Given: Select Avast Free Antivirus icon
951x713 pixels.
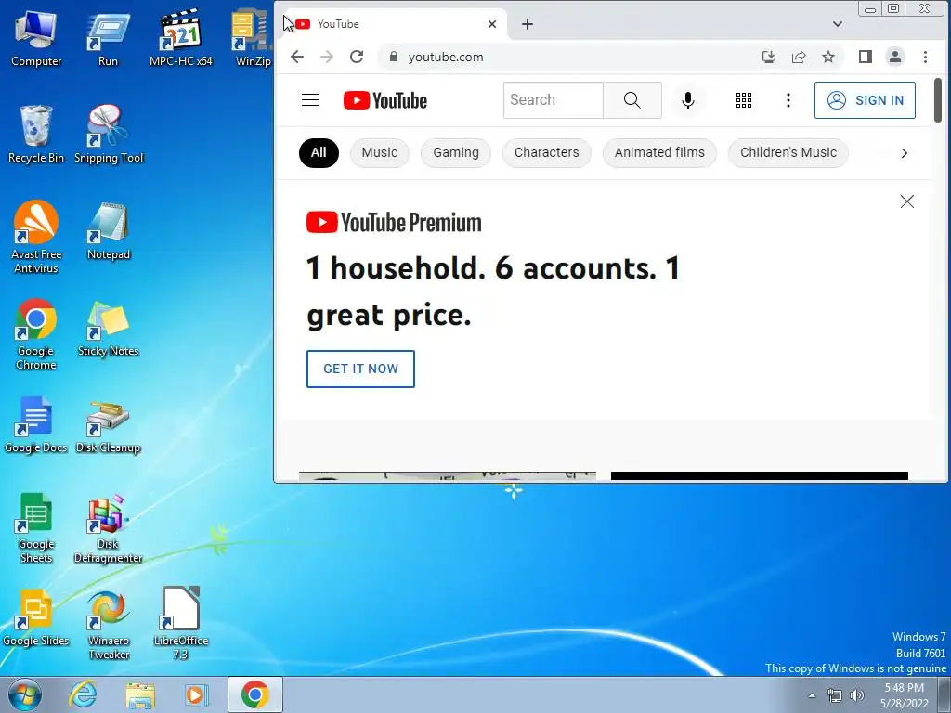Looking at the screenshot, I should click(x=36, y=237).
